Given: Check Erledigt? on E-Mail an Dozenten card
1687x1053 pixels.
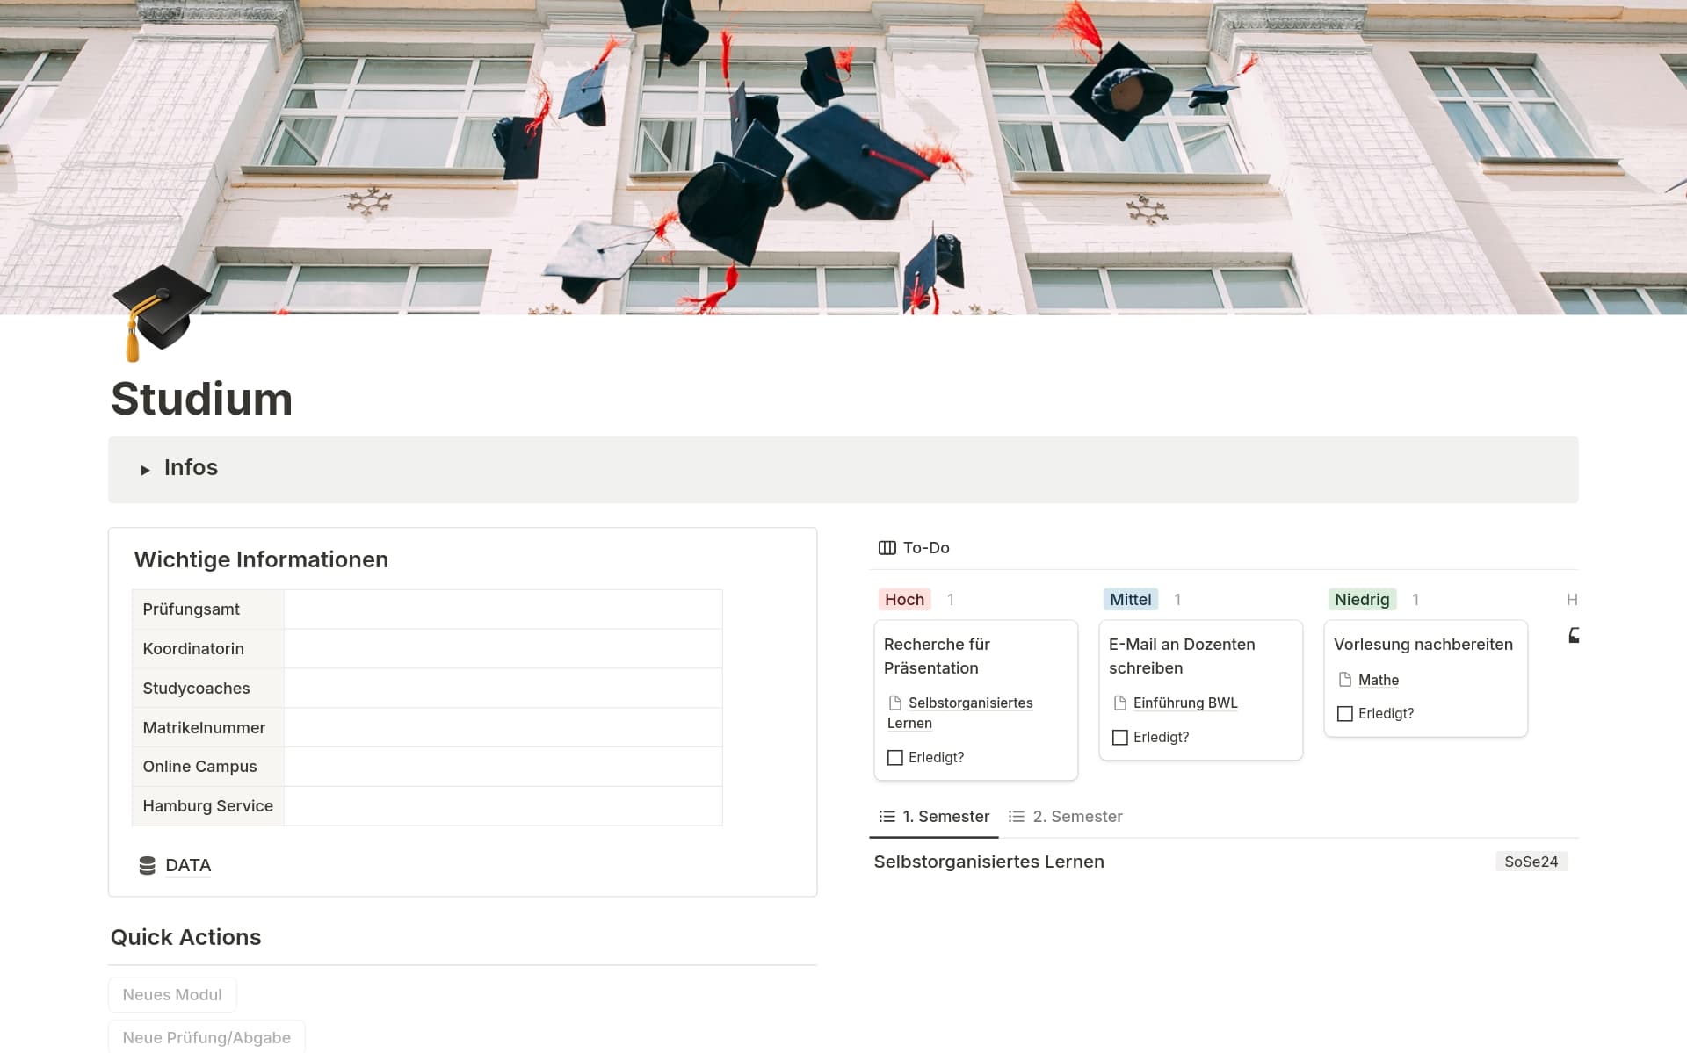Looking at the screenshot, I should (x=1119, y=738).
